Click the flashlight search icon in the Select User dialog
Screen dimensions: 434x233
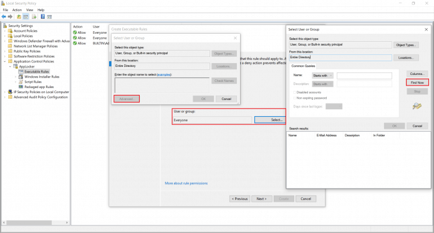point(417,106)
